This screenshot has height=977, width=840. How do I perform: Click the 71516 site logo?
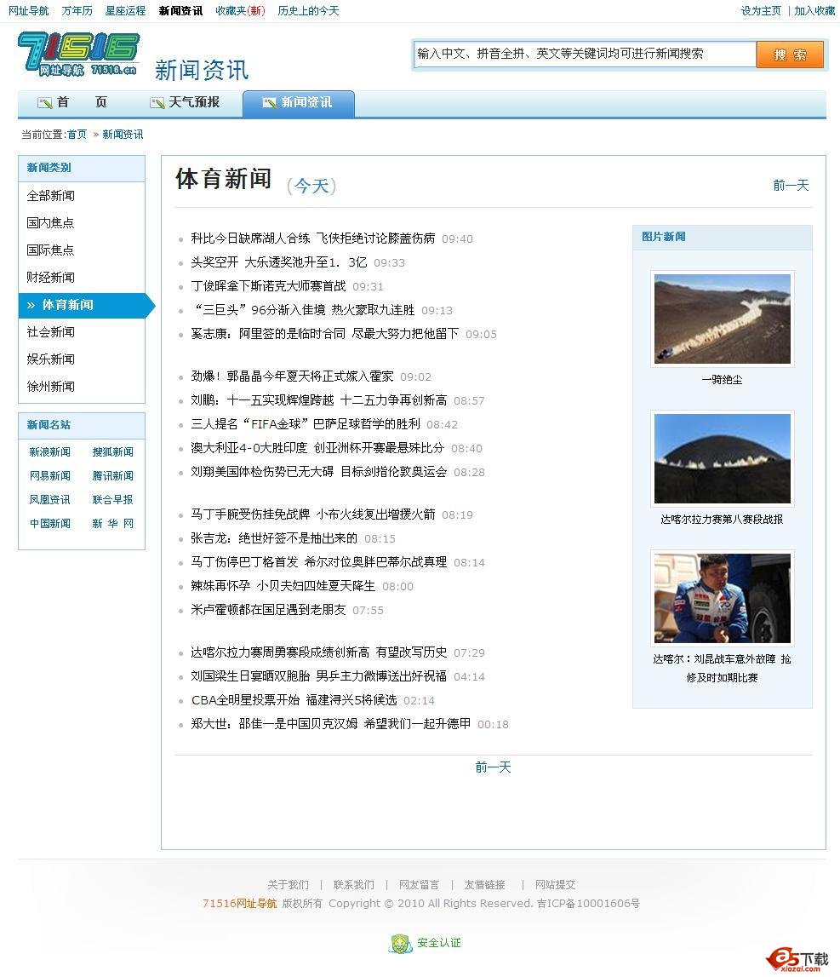tap(78, 55)
